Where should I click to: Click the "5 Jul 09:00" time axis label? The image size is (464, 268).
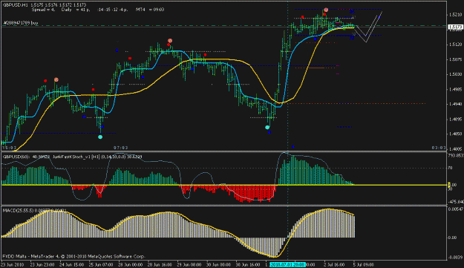coord(364,264)
